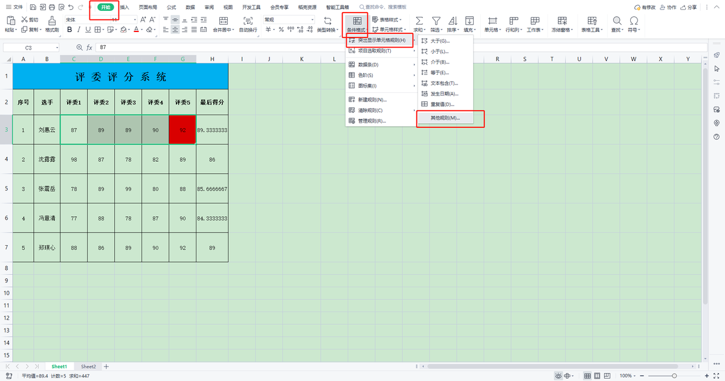Screen dimensions: 725x381
Task: Toggle reading mode eye icon in status bar
Action: [x=559, y=376]
